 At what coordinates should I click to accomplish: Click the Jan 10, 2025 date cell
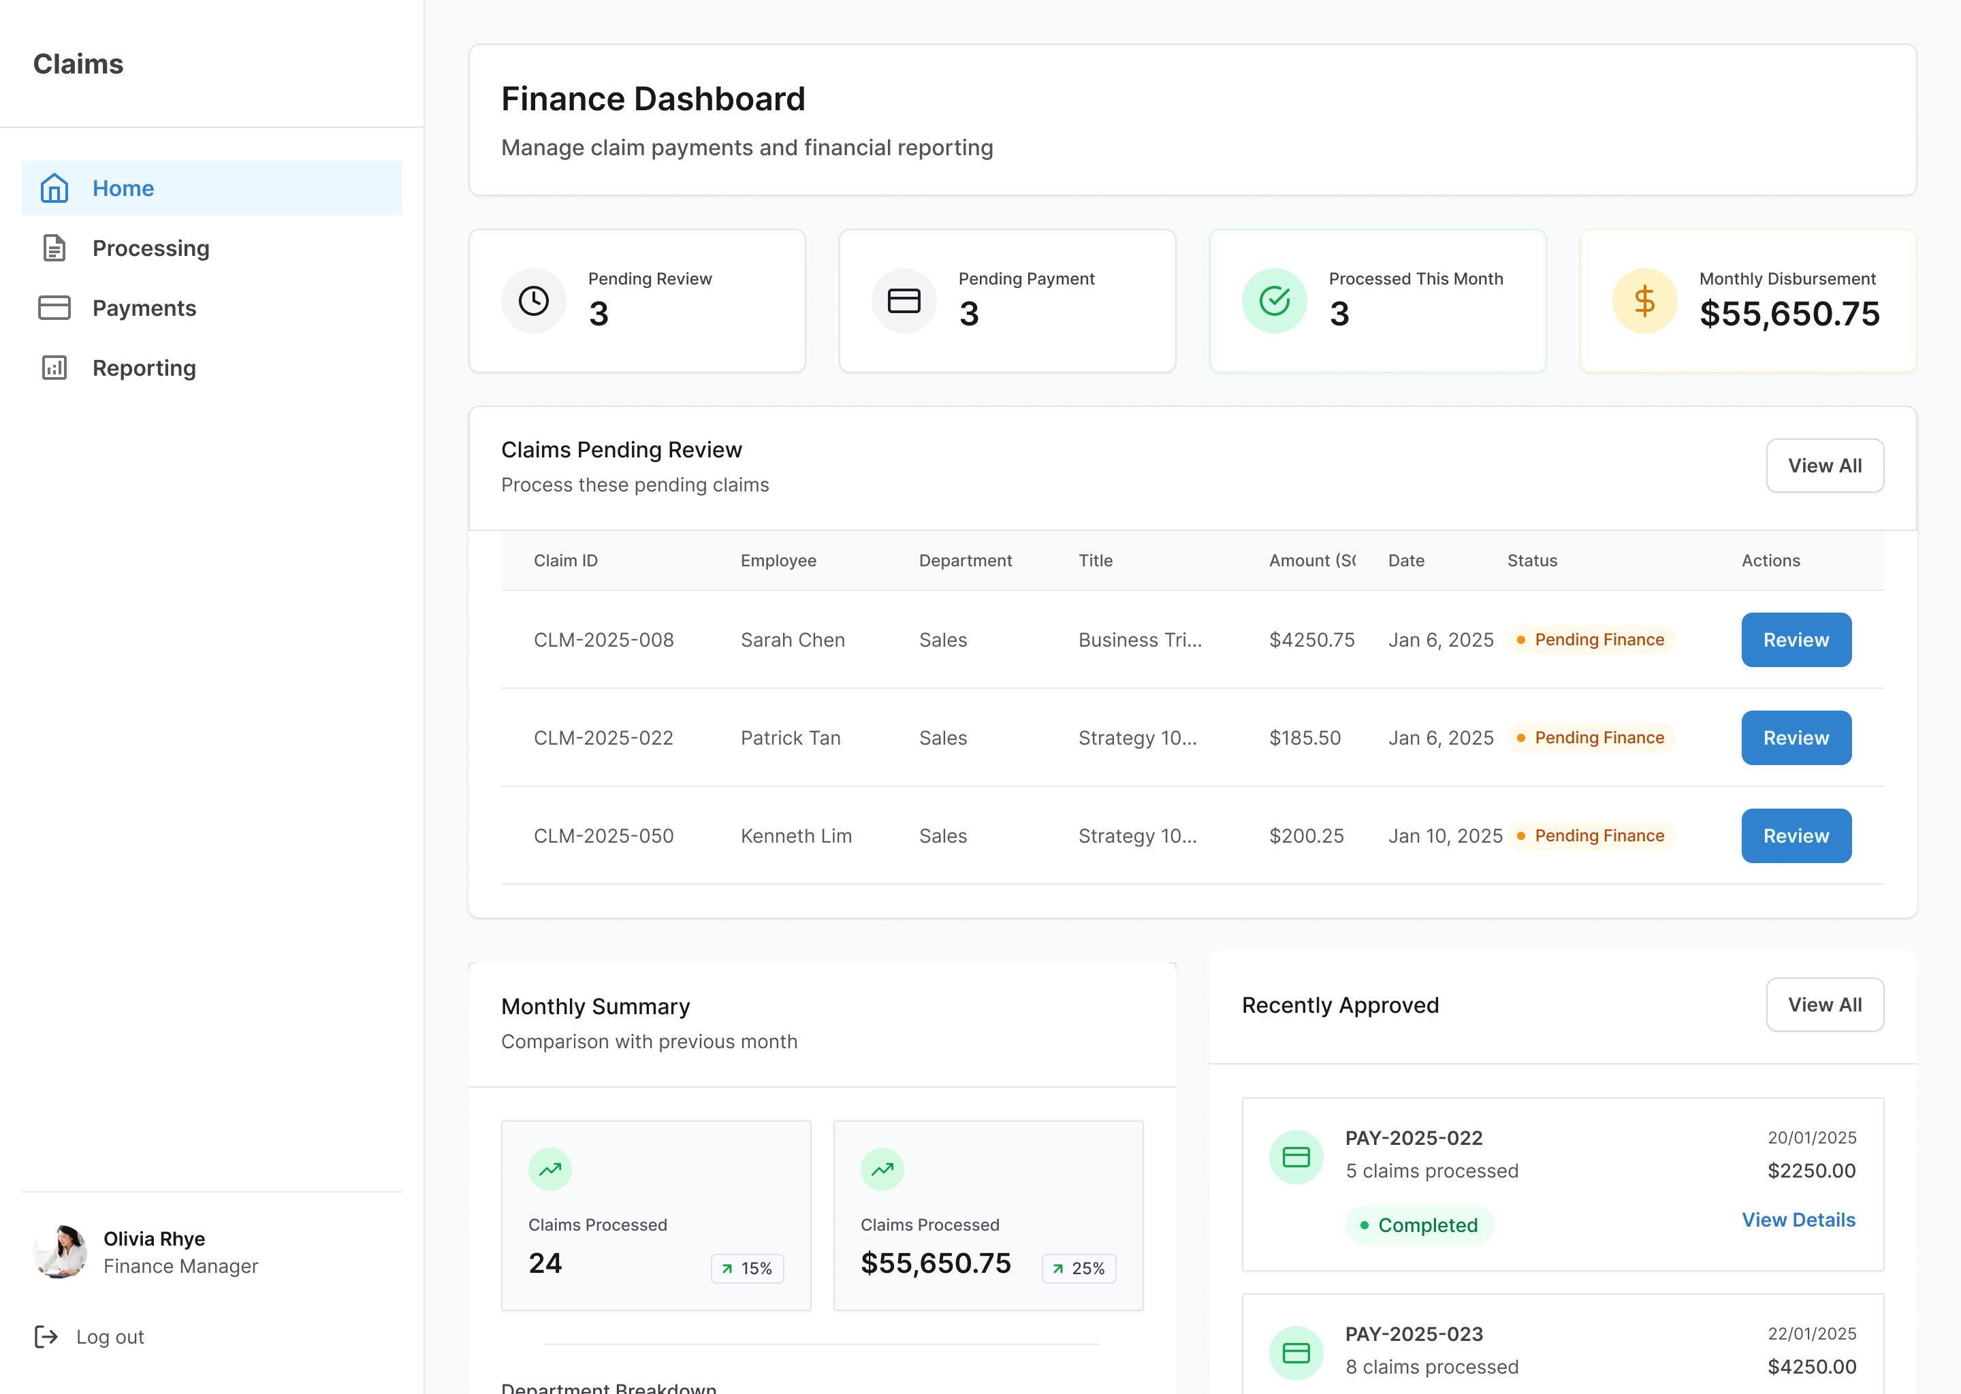pyautogui.click(x=1446, y=835)
